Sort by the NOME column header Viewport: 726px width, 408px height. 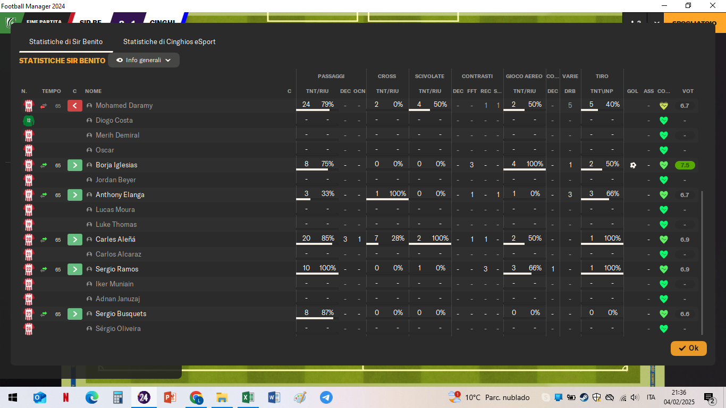click(93, 91)
